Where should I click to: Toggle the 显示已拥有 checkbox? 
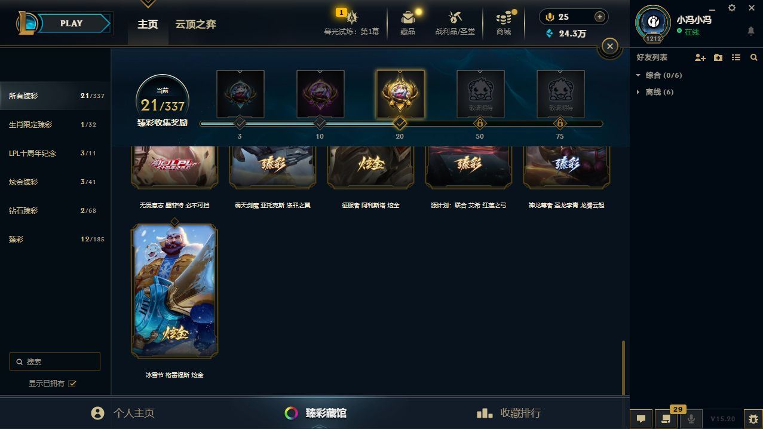tap(72, 384)
